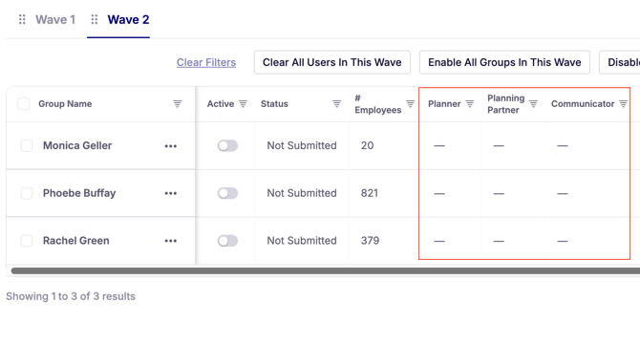Select the Wave 2 tab
Screen dimensions: 640x345
(128, 20)
